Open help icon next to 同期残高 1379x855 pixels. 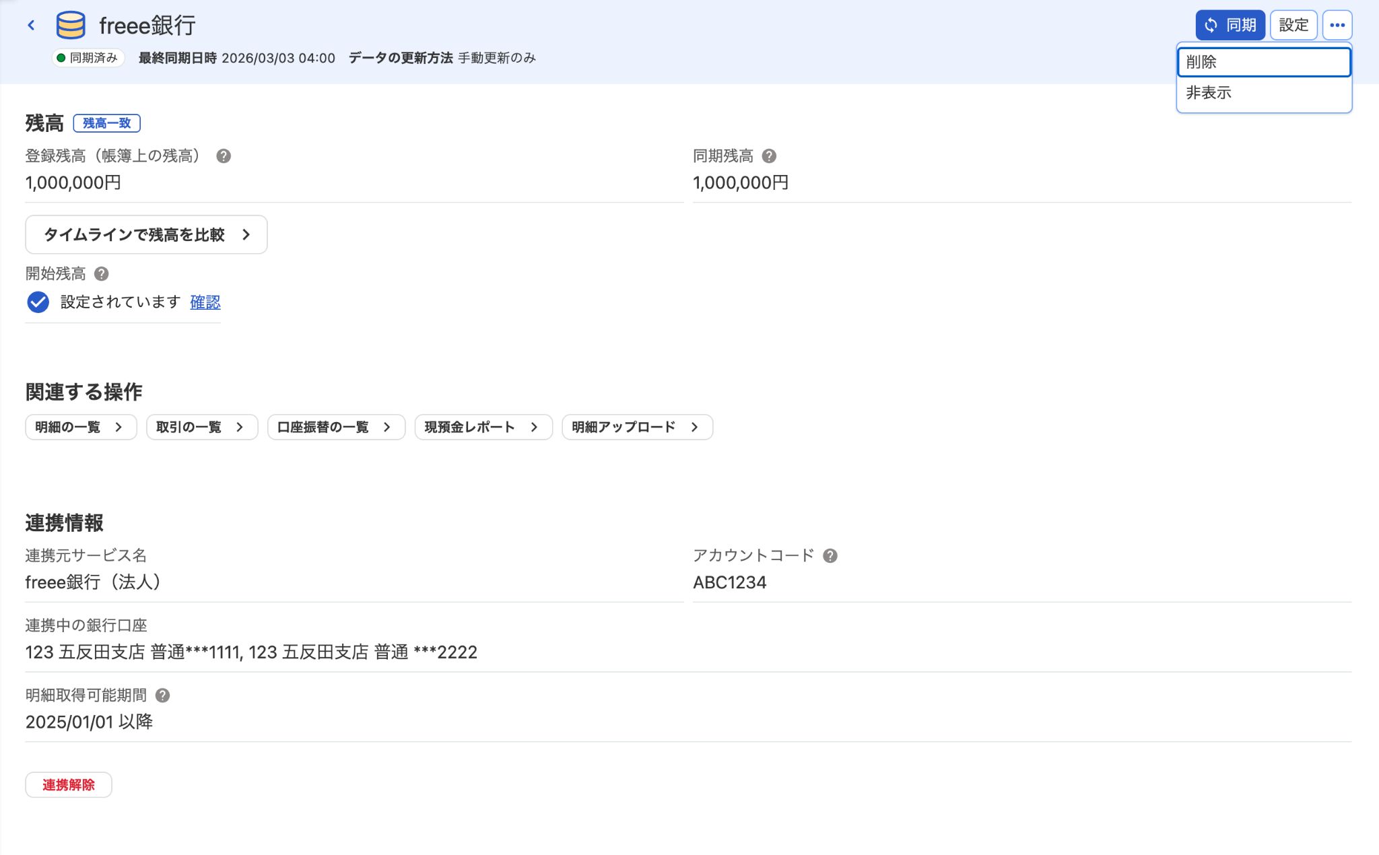(x=769, y=156)
